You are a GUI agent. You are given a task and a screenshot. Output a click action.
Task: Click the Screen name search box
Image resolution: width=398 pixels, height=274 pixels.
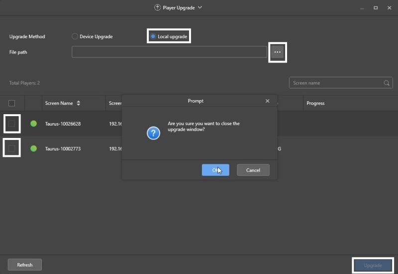(336, 83)
